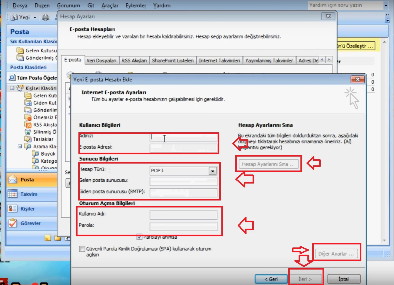Screen dimensions: 394x285
Task: Open the Araçlar menu
Action: 110,5
